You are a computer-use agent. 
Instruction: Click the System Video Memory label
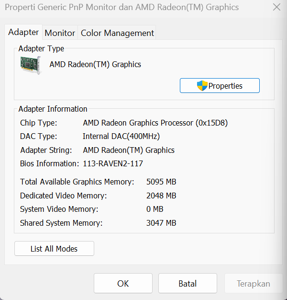pos(59,209)
